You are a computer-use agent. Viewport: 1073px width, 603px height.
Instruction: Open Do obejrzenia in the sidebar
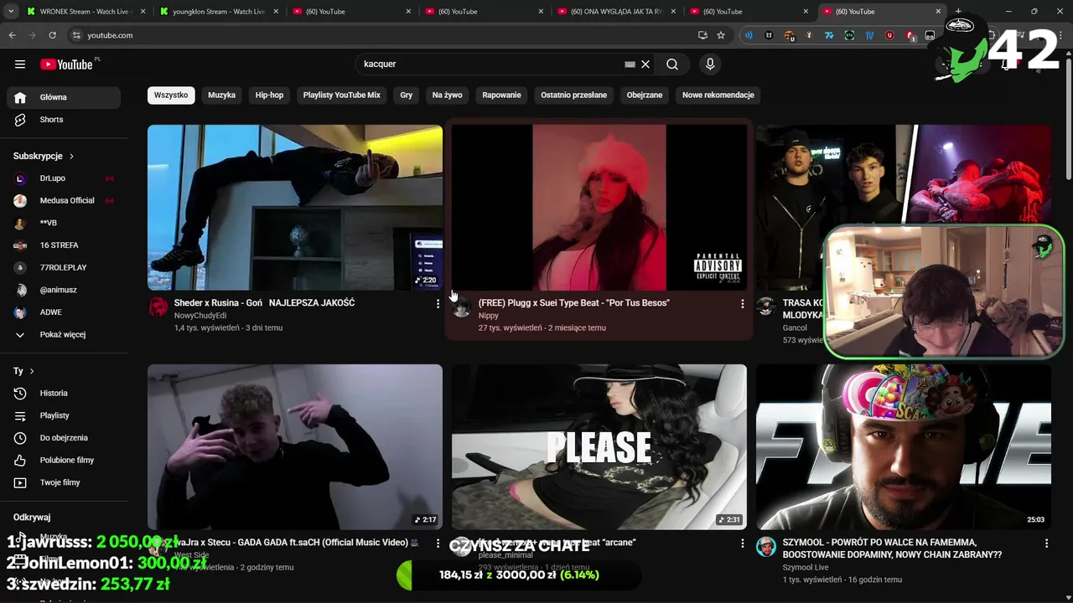pyautogui.click(x=64, y=438)
